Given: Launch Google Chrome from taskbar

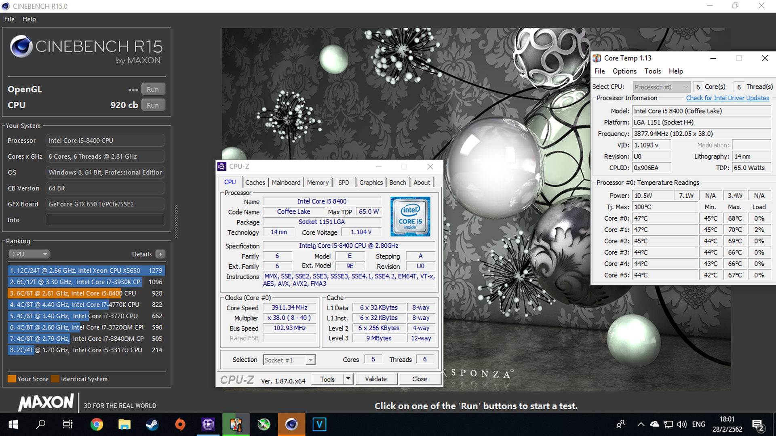Looking at the screenshot, I should click(97, 424).
